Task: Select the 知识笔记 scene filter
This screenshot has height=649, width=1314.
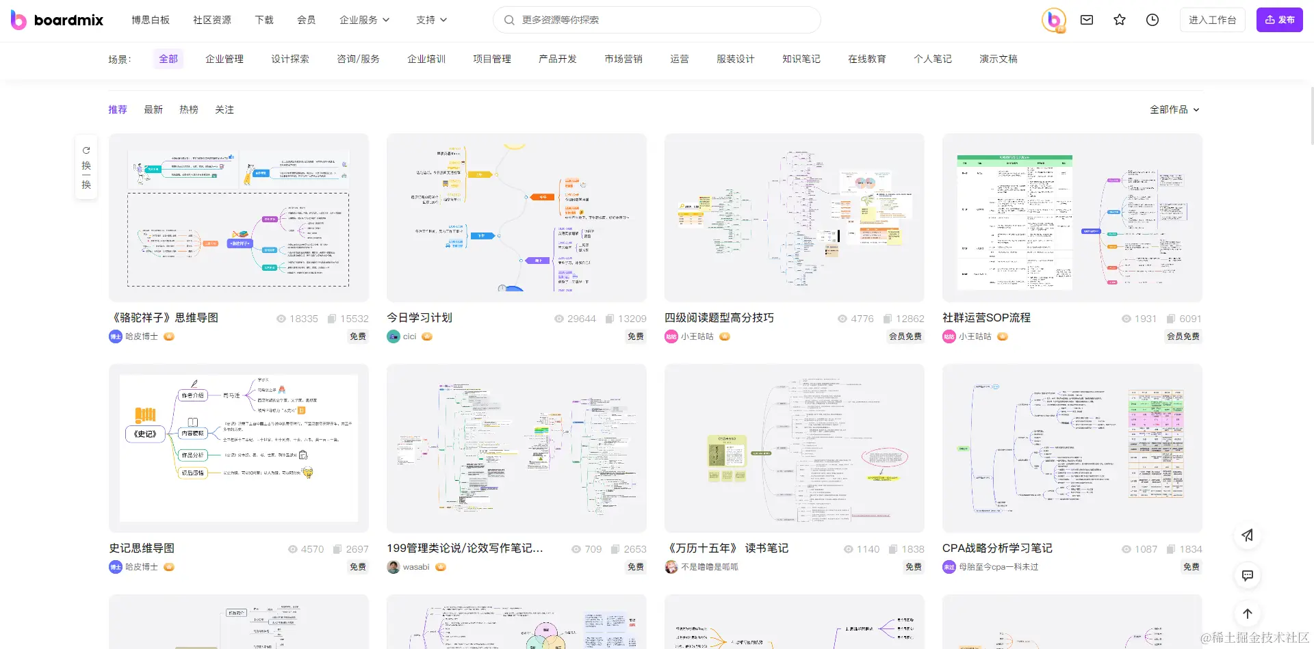Action: click(801, 59)
